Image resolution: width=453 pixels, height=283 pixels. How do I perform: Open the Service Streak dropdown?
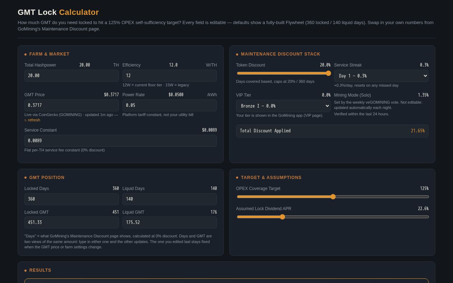point(381,76)
